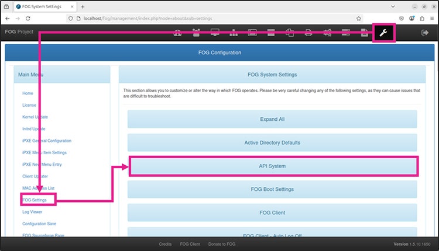Open a new tab with the plus icon
The height and width of the screenshot is (251, 439).
[83, 6]
